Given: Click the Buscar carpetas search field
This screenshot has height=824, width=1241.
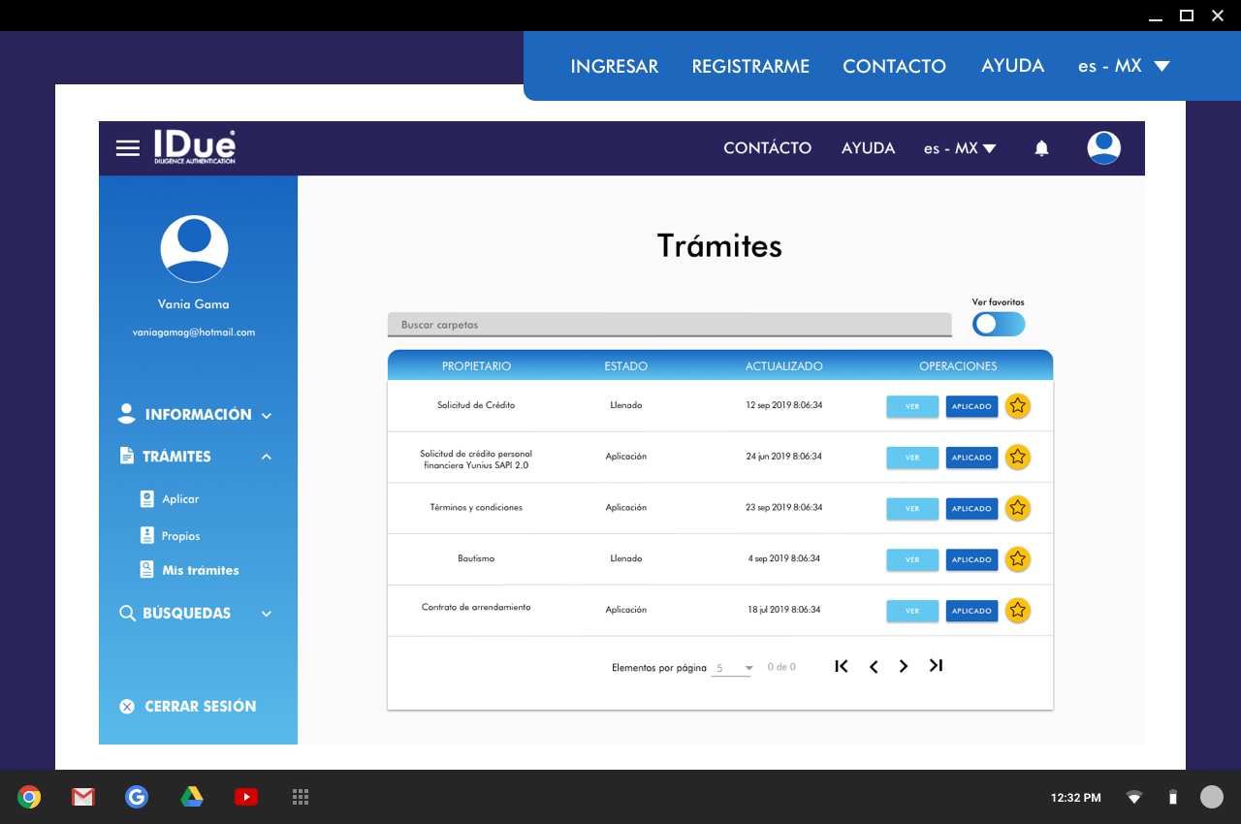Looking at the screenshot, I should click(669, 325).
